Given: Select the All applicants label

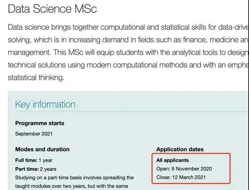Looking at the screenshot, I should [172, 160].
